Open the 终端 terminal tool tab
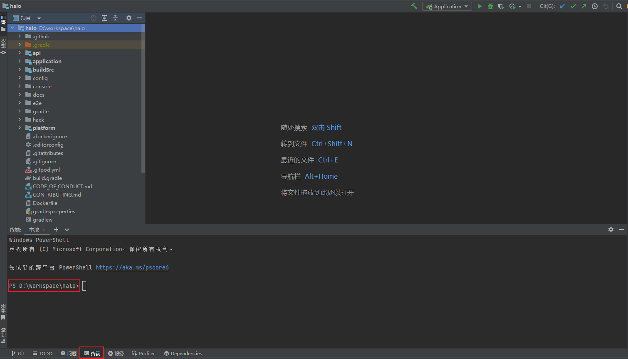Viewport: 628px width, 359px height. pos(92,354)
